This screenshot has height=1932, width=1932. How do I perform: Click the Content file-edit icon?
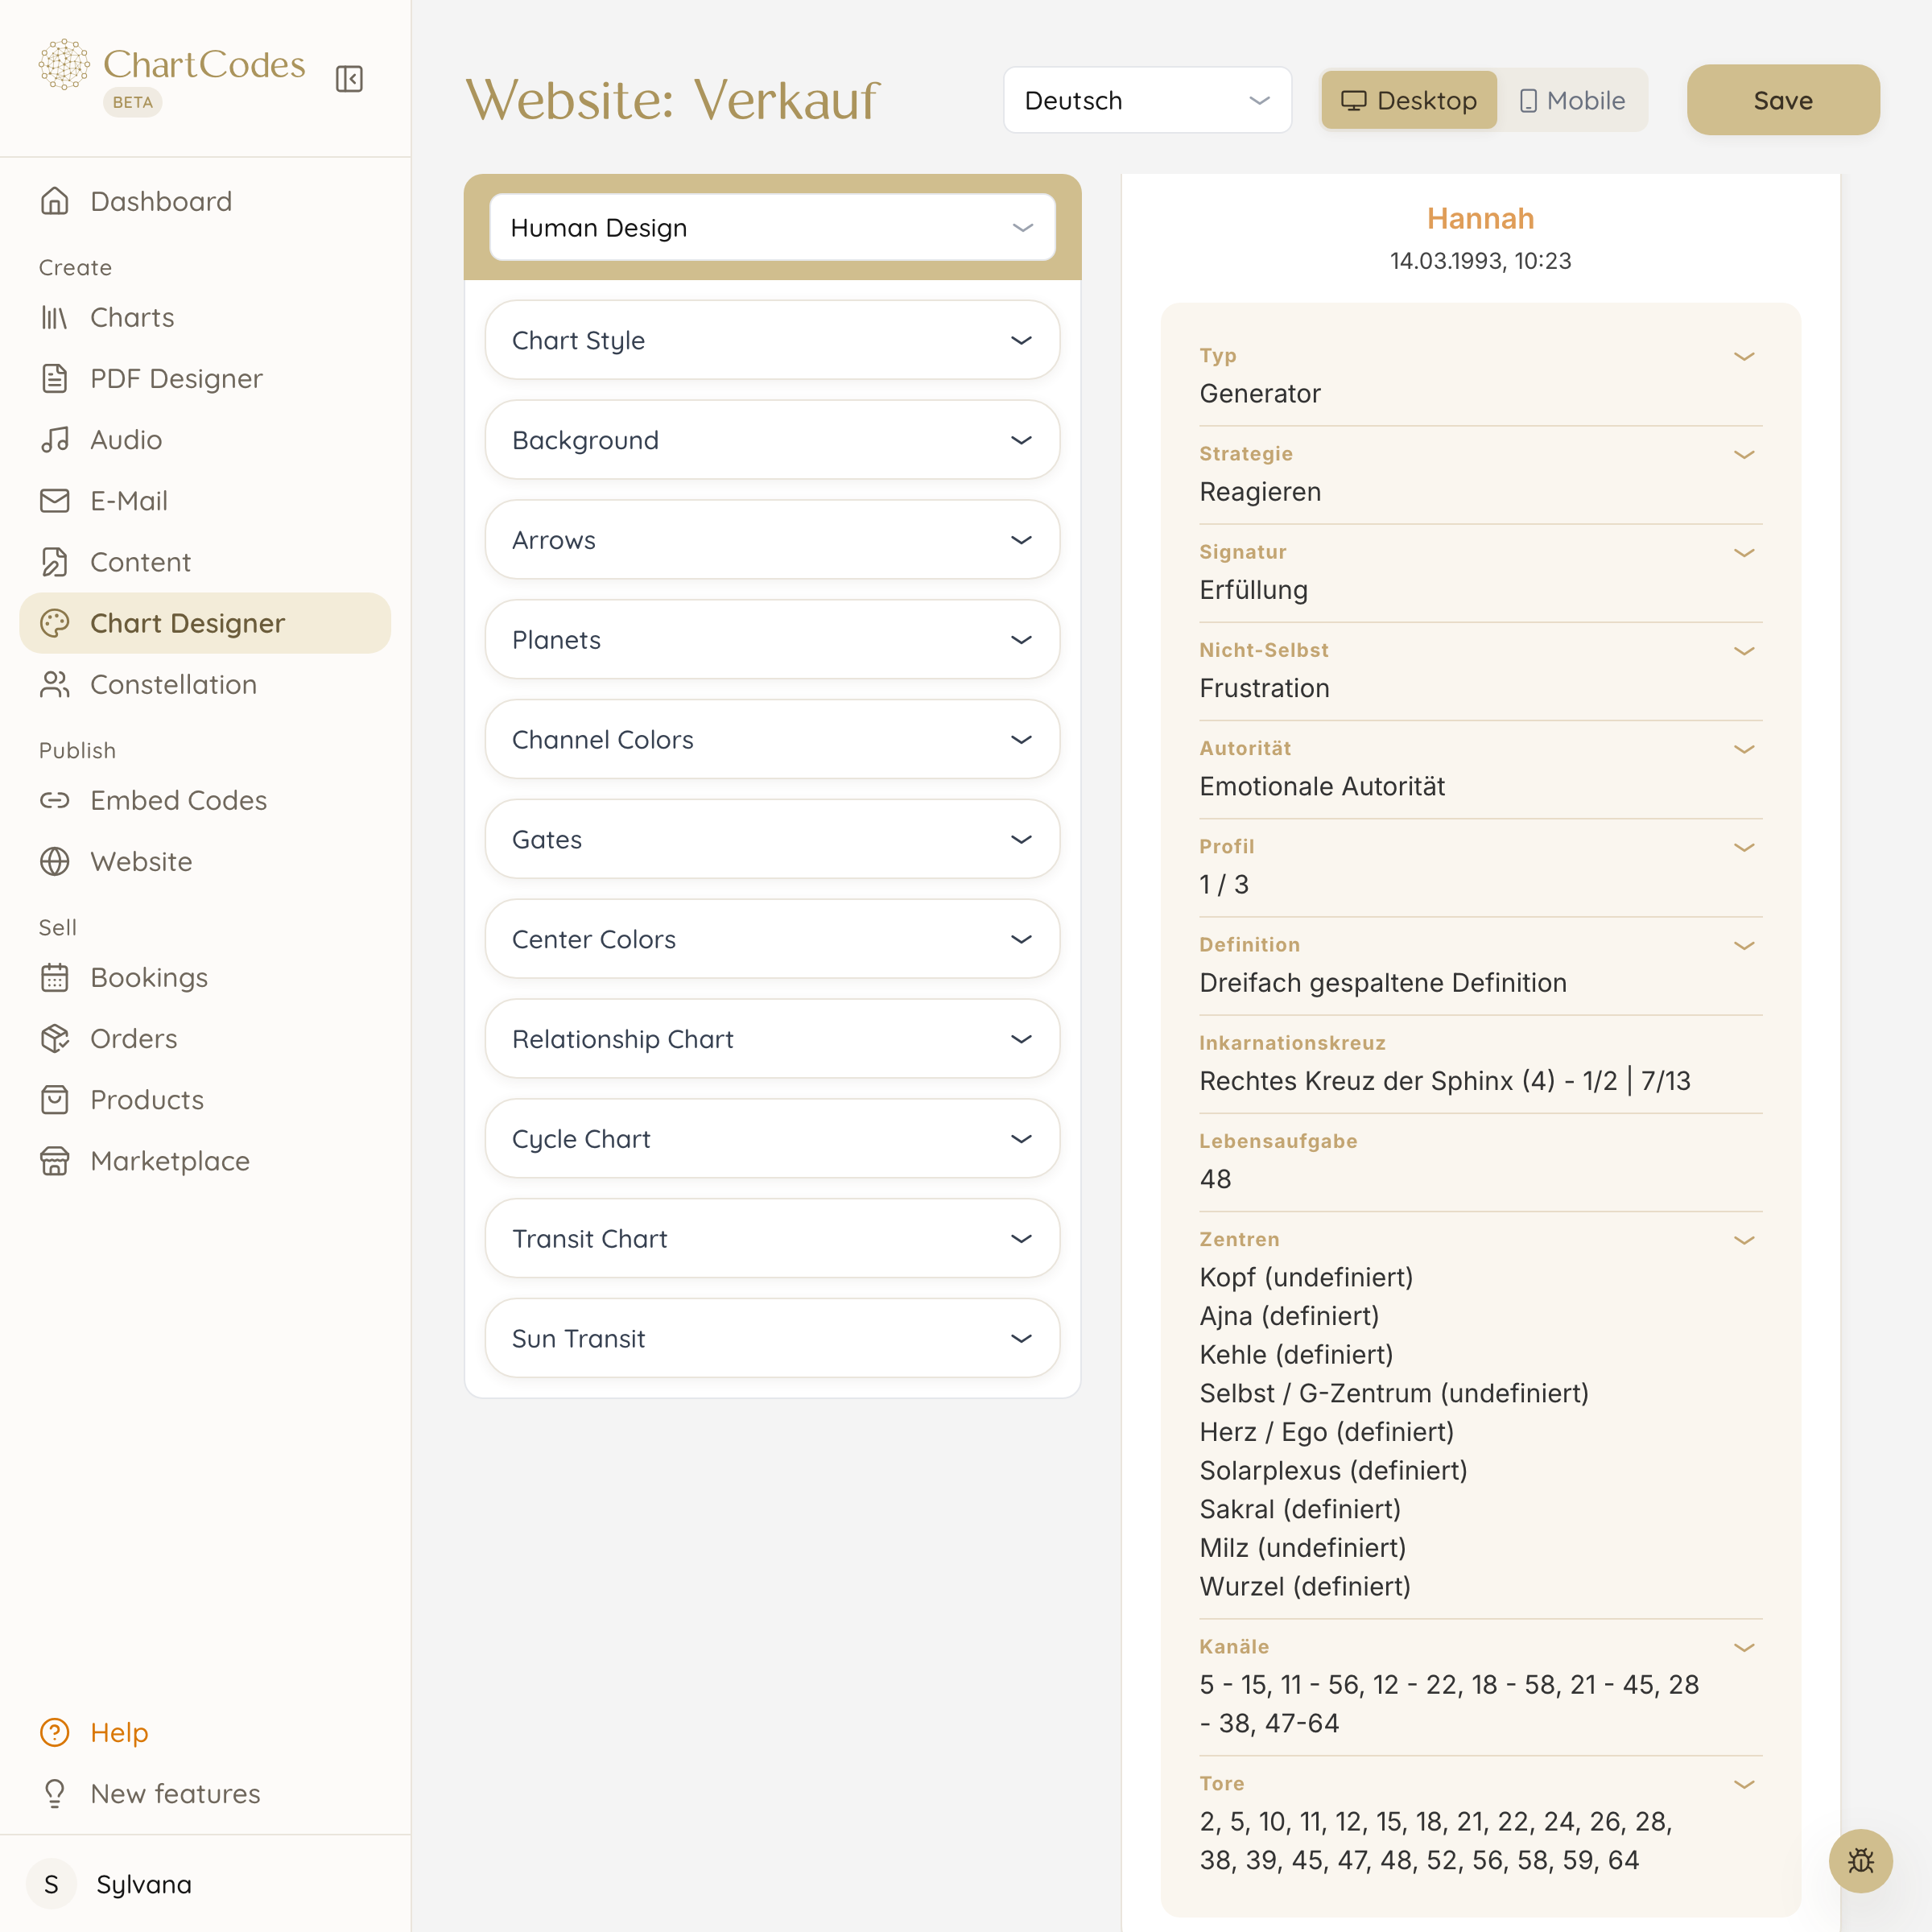(x=55, y=562)
